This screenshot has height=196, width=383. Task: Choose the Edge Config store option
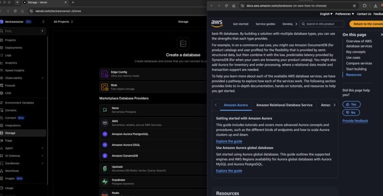click(x=153, y=74)
